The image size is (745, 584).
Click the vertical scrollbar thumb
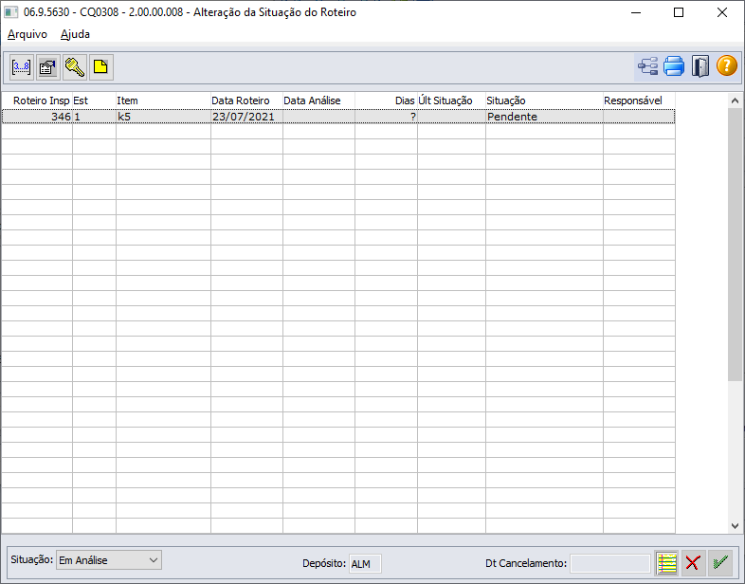click(x=735, y=245)
